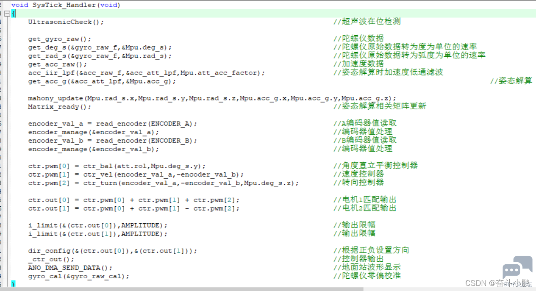
Task: Click the '//电机2匹配输出' comment
Action: tap(365, 208)
